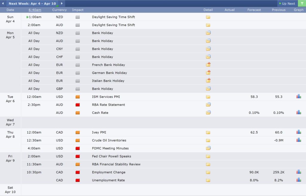Select the ISM Services PMI event name
Screen dimensions: 306x196
coord(106,97)
